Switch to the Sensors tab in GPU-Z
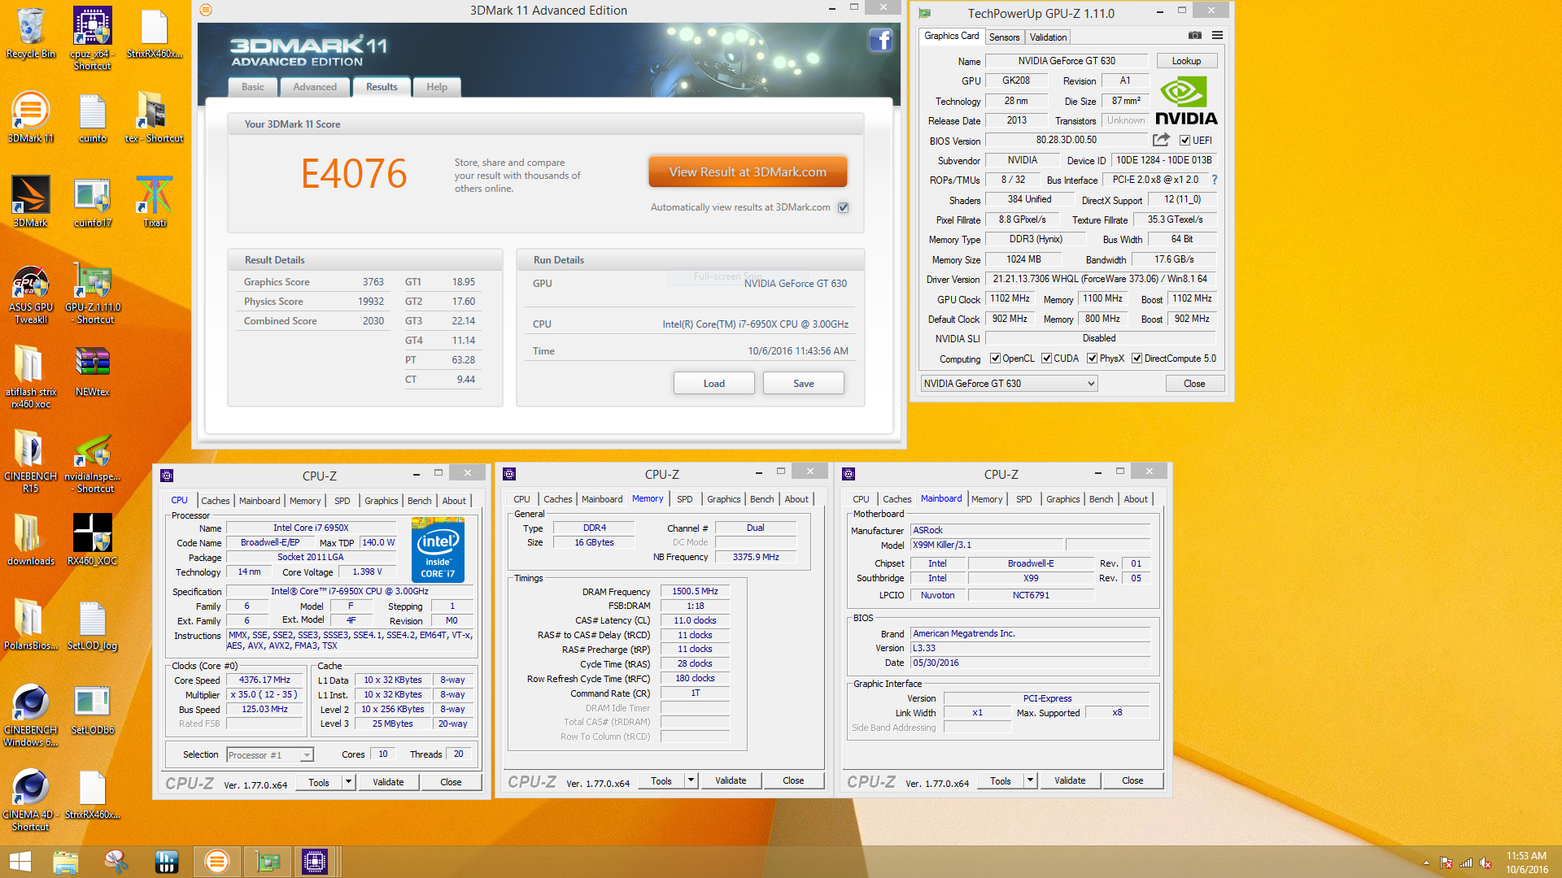This screenshot has width=1562, height=878. tap(1004, 37)
